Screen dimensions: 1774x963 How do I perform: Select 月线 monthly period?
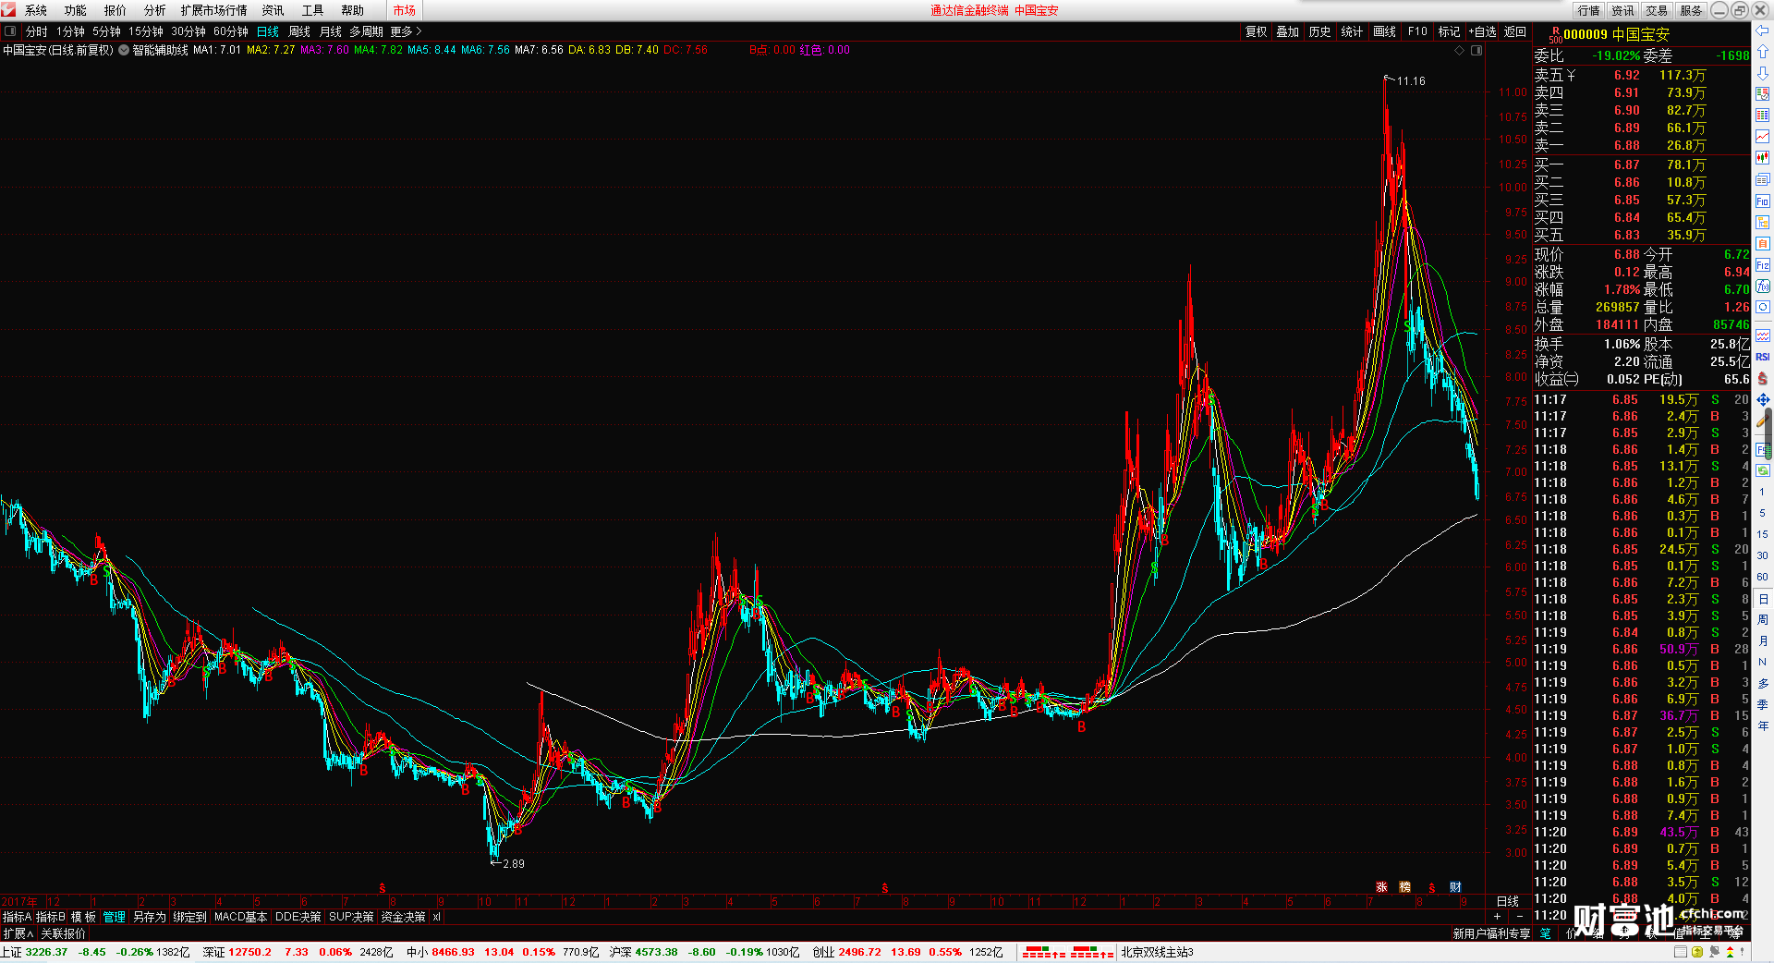[x=331, y=31]
